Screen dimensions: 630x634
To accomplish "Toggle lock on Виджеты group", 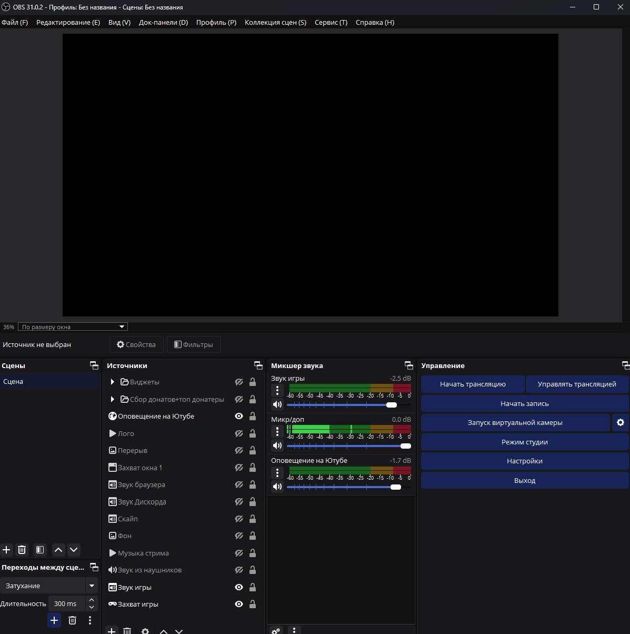I will click(x=253, y=382).
